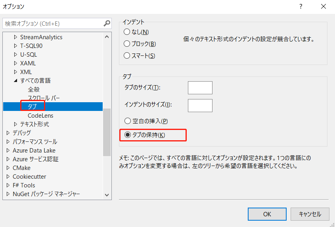Choose the 空白の挿入(P) radio option
Screen dimensions: 335x227
tap(128, 121)
